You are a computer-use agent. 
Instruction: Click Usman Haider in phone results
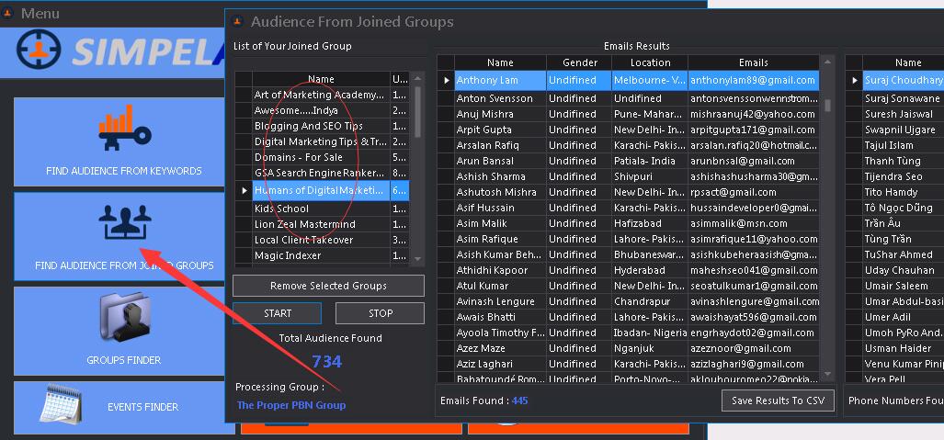point(903,348)
